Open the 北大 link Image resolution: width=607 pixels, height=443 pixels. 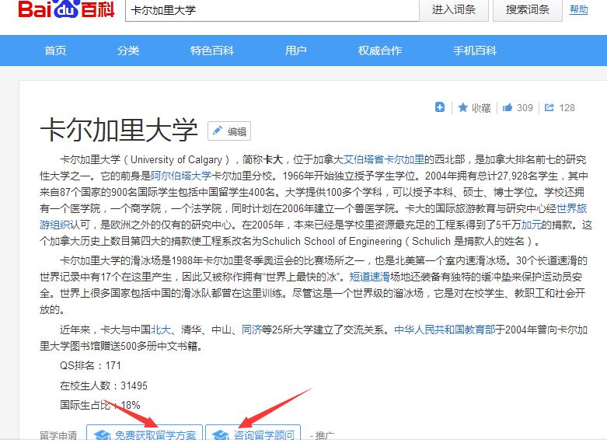coord(161,330)
